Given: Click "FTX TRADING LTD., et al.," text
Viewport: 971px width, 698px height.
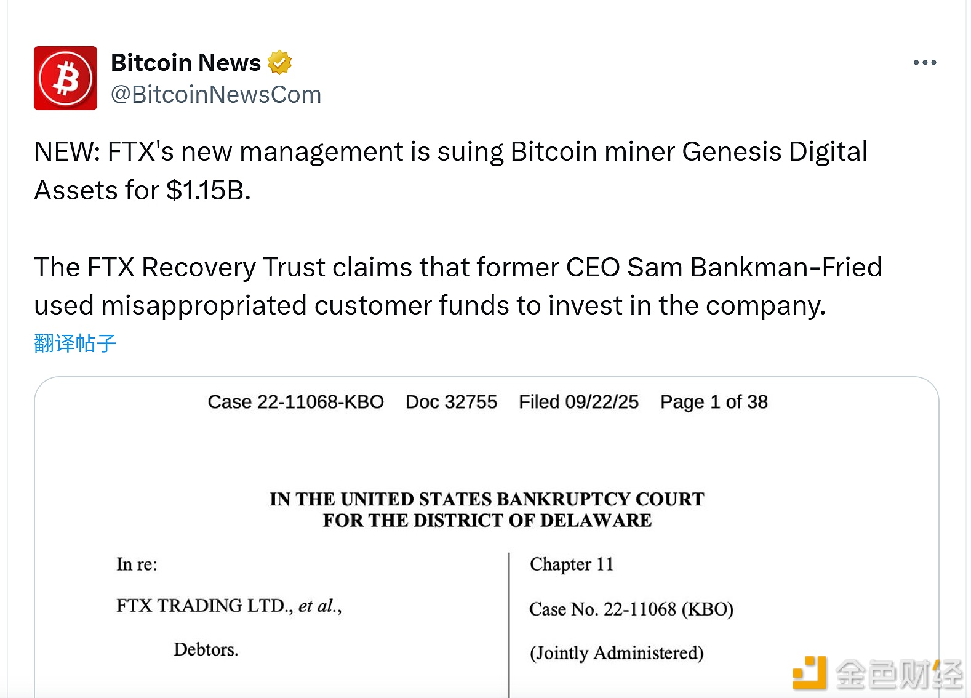Looking at the screenshot, I should click(229, 606).
